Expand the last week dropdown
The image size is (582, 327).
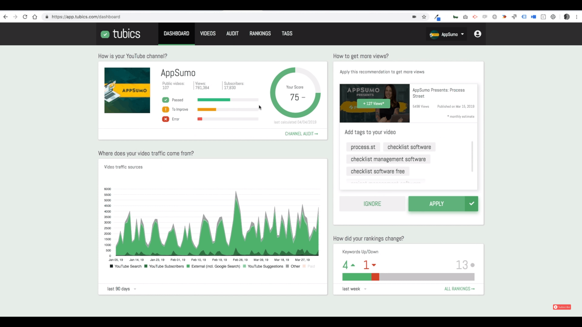point(354,289)
